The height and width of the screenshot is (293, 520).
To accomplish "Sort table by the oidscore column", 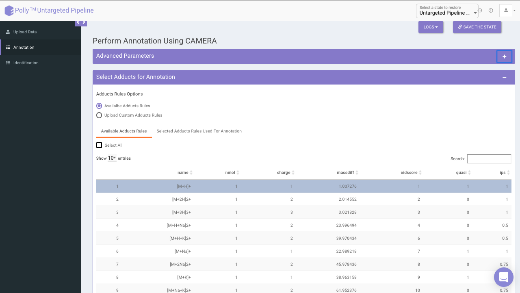I will coord(411,173).
